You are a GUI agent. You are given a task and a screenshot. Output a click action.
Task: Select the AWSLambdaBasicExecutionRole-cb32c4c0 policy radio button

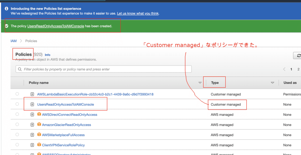point(17,94)
